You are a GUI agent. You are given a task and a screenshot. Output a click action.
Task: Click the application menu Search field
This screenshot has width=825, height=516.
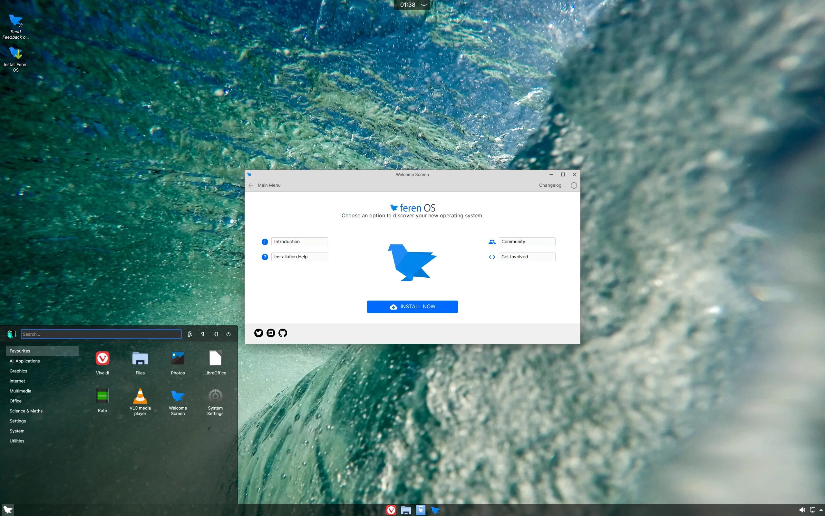point(101,334)
